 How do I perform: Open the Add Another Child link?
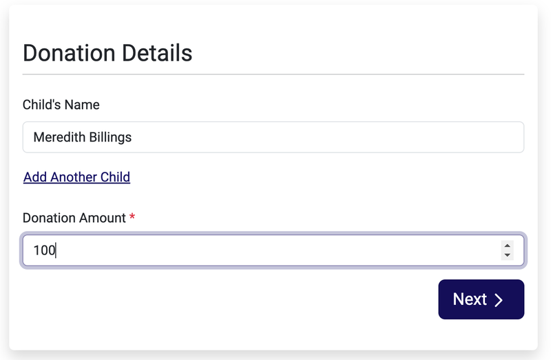click(x=76, y=177)
